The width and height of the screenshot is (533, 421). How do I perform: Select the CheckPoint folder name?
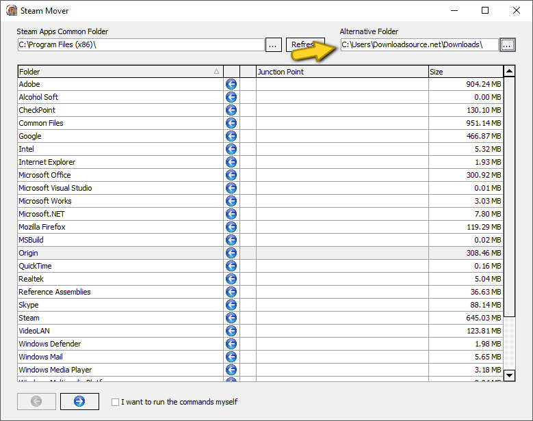[x=37, y=110]
